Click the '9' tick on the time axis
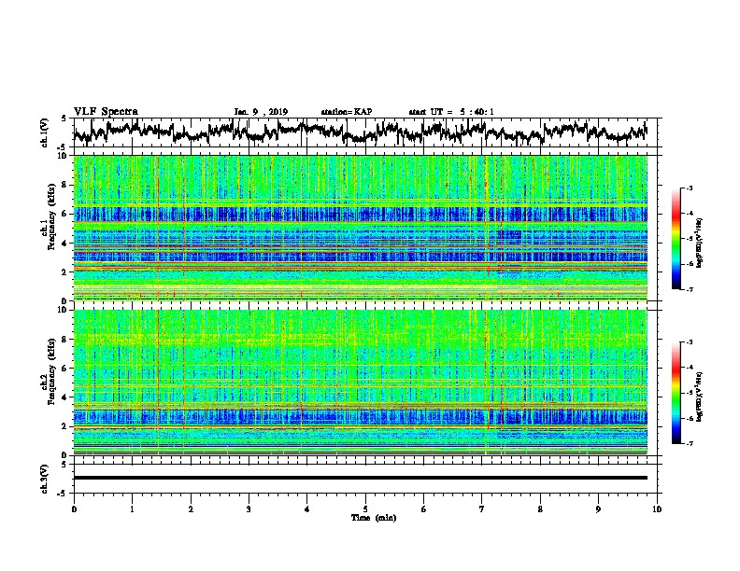Screen dimensions: 740x571 (598, 509)
